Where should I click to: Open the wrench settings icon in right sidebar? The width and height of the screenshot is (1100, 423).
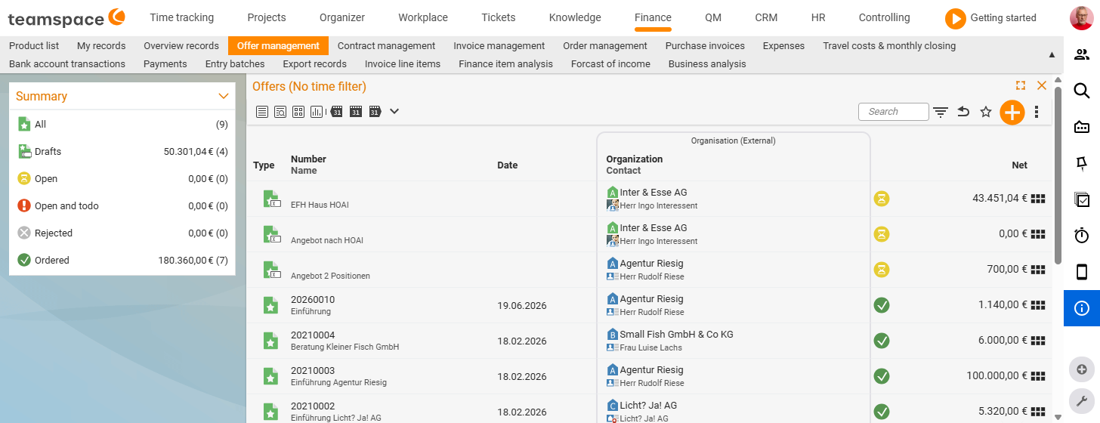[1082, 401]
